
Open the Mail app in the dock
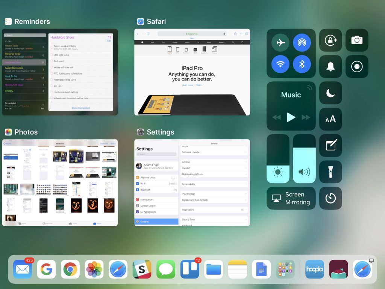coord(23,269)
